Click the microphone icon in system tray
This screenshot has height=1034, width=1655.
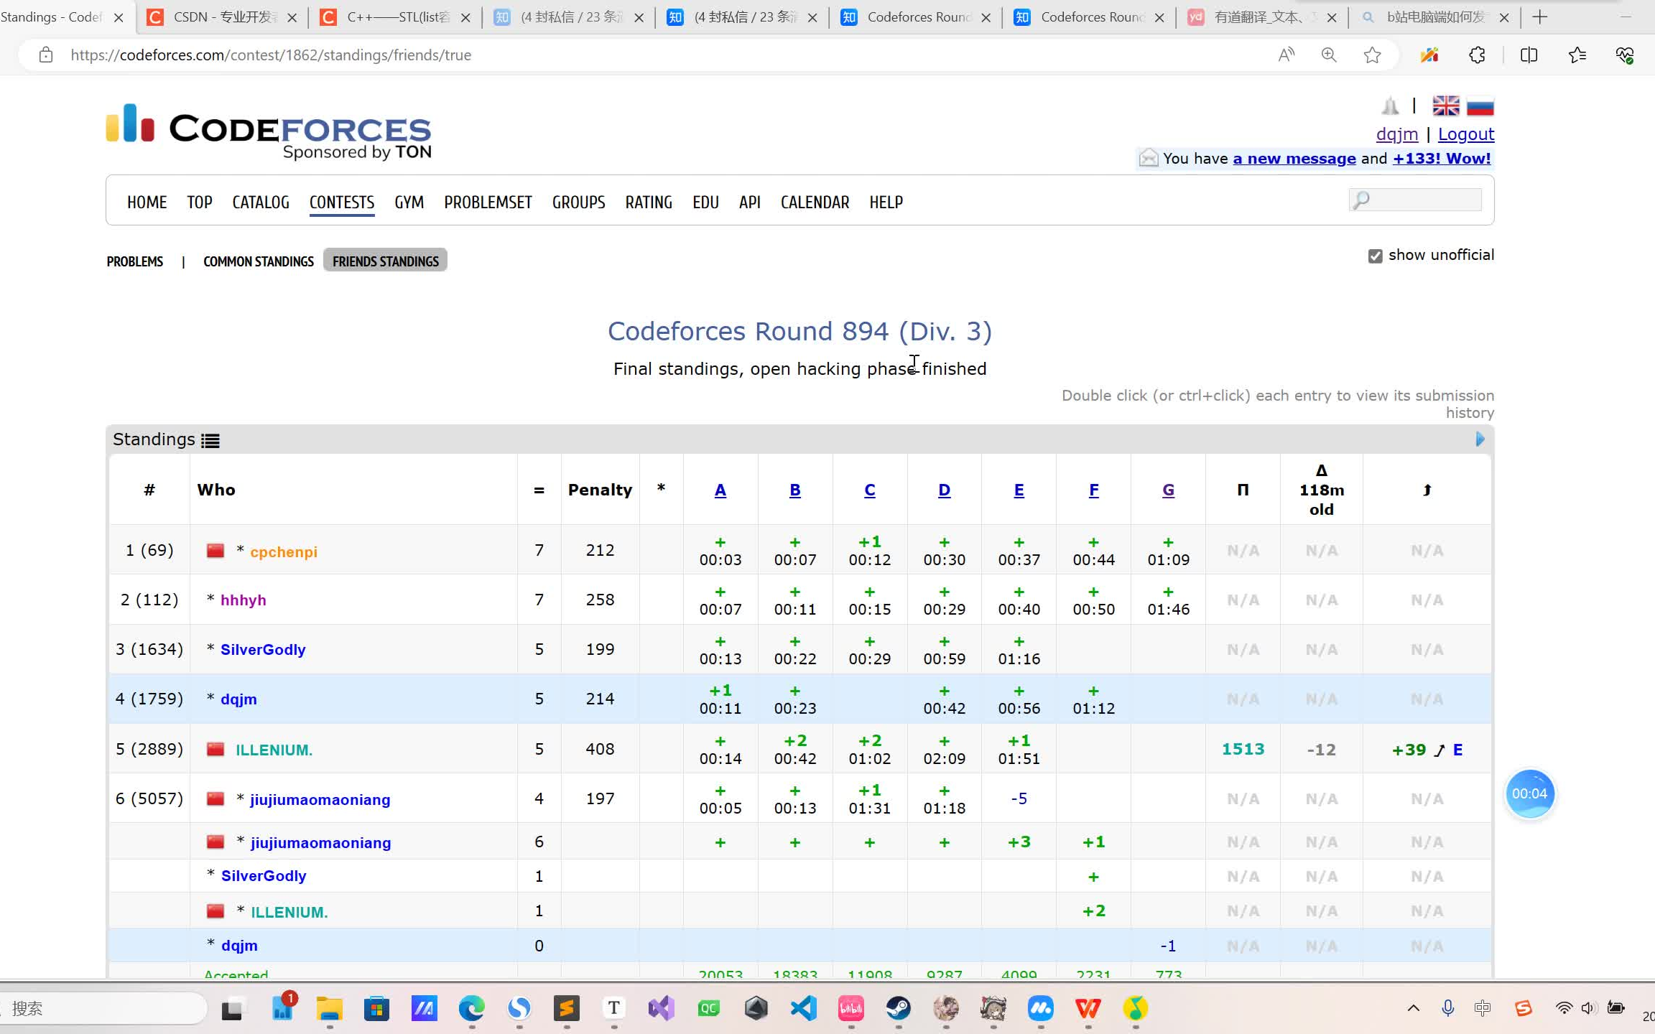1448,1008
